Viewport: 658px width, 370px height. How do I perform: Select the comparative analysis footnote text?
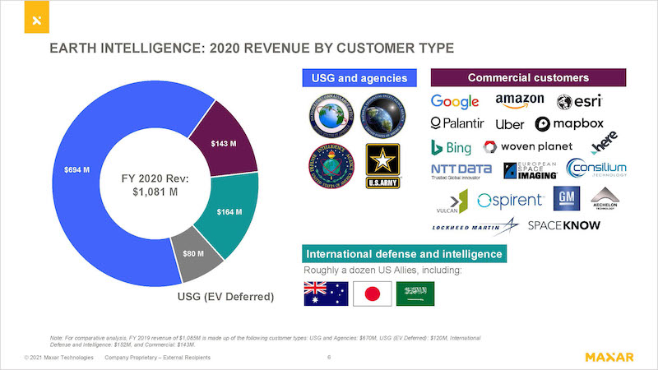click(265, 341)
